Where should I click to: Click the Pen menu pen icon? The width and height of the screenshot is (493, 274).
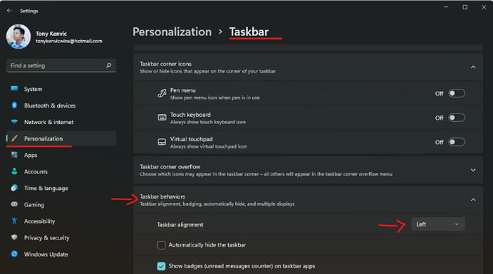(162, 94)
